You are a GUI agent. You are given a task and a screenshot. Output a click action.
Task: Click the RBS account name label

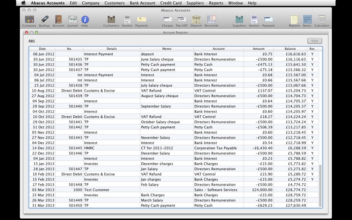tap(32, 41)
